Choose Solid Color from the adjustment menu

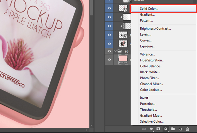click(x=163, y=9)
